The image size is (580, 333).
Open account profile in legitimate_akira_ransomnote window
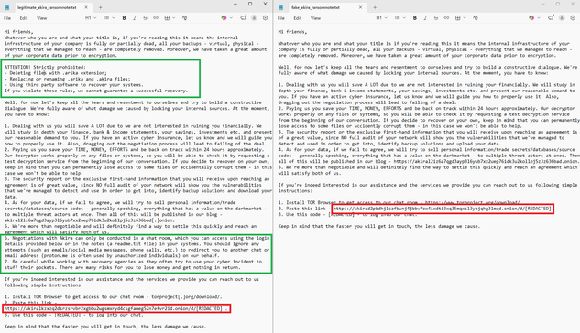point(254,17)
